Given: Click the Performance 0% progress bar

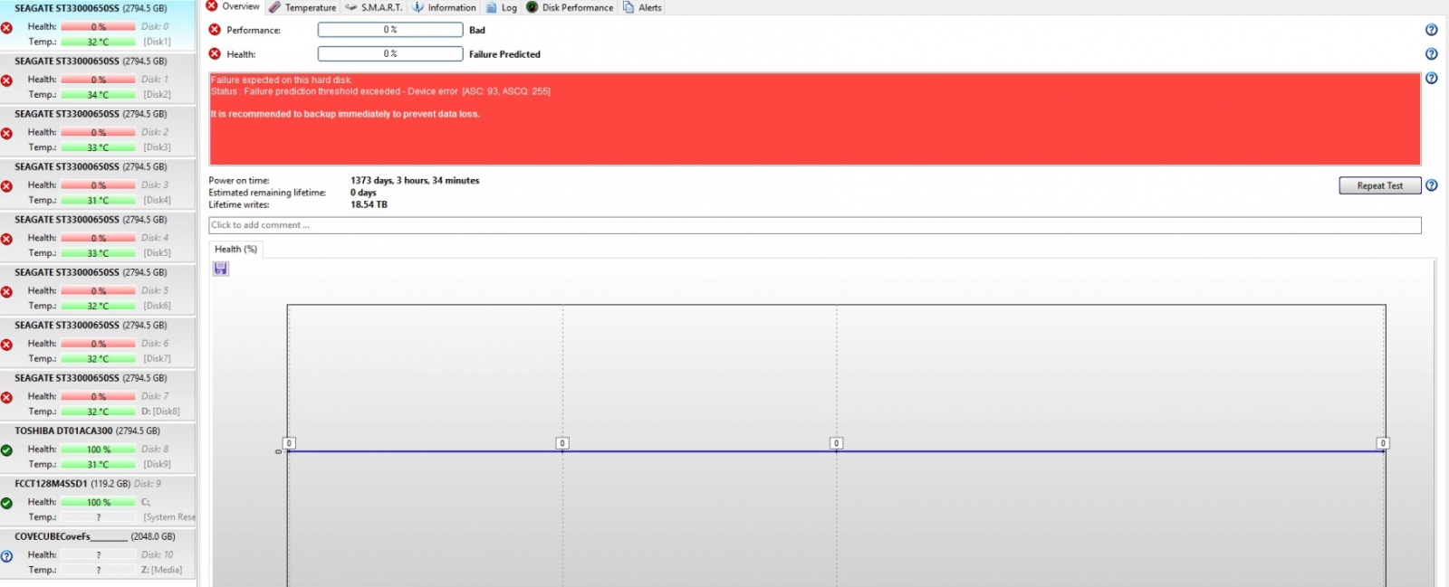Looking at the screenshot, I should (390, 30).
